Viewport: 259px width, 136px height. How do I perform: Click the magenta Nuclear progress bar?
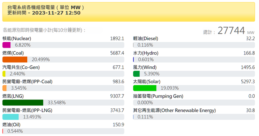6,45
